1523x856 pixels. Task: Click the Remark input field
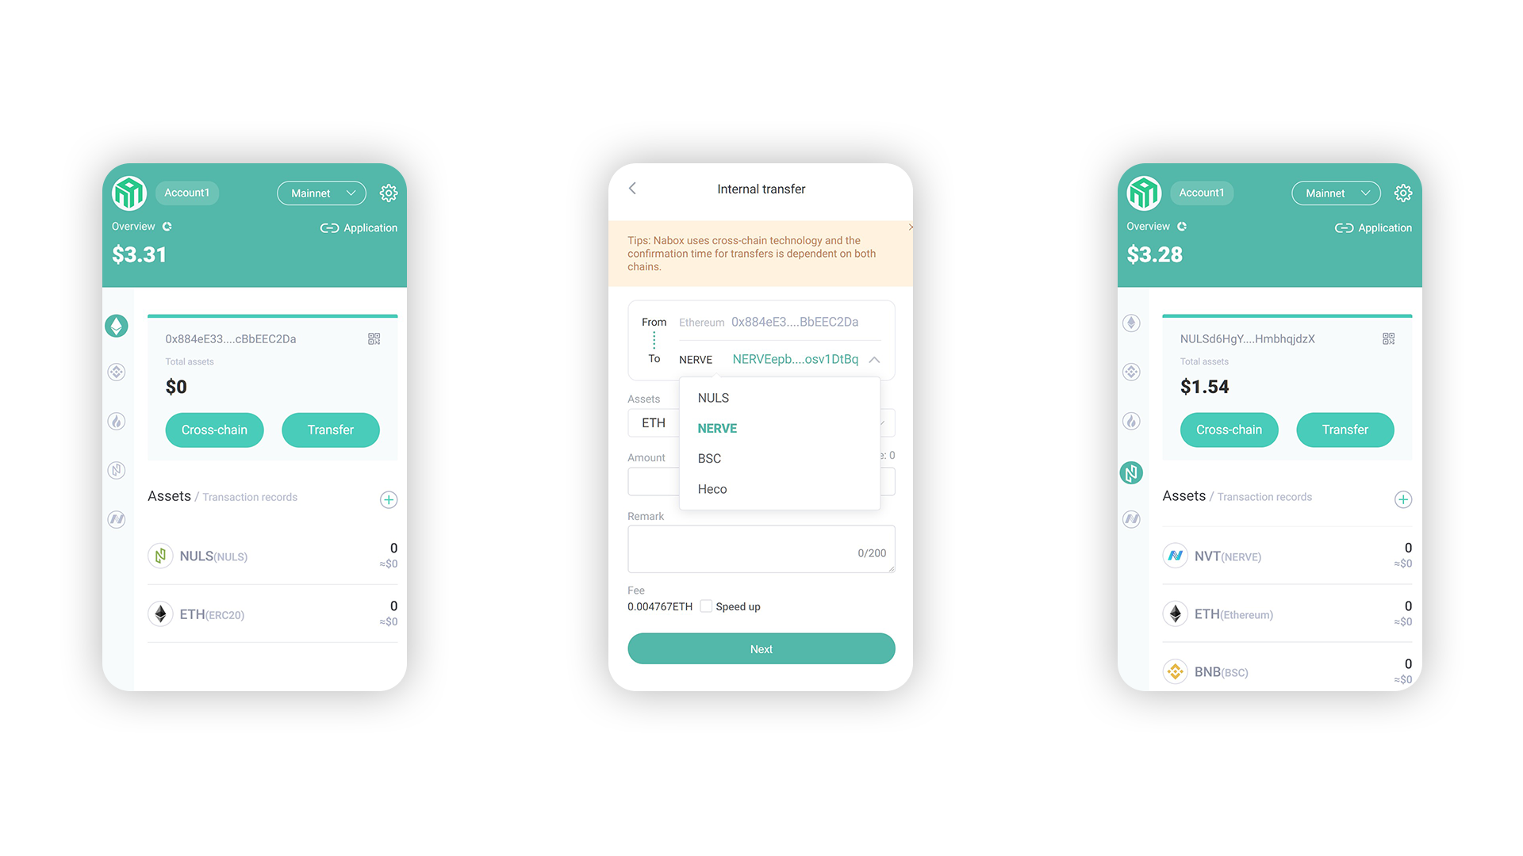[x=761, y=551]
